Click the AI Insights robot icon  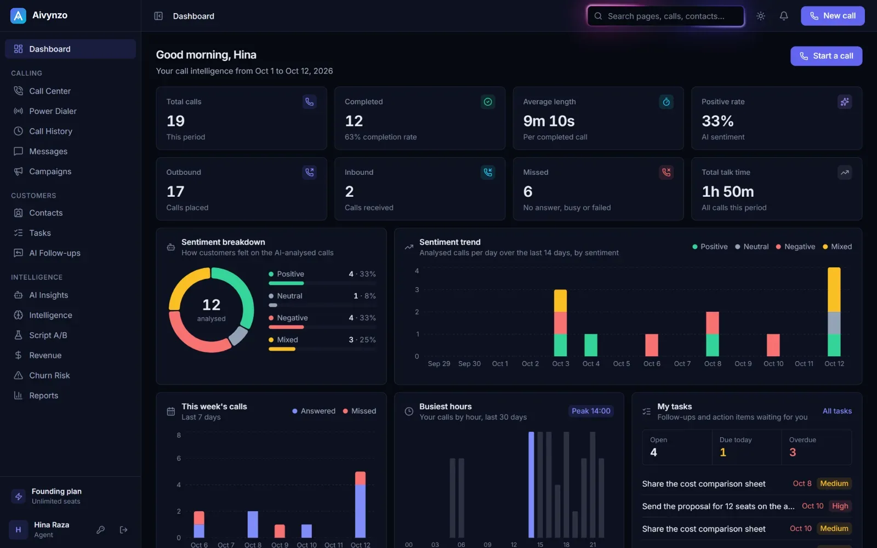18,295
